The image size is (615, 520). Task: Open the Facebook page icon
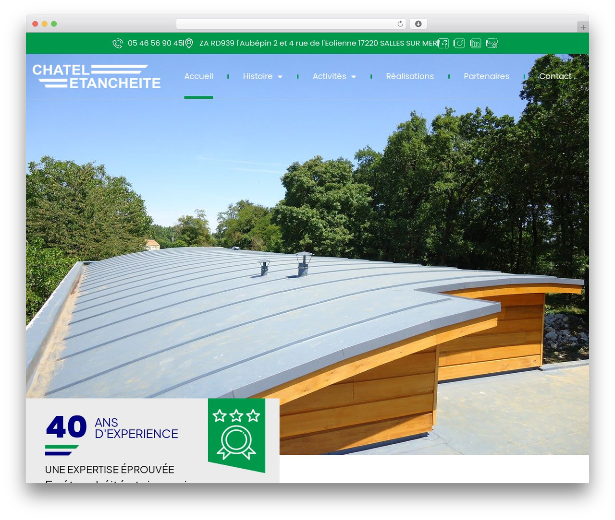[x=443, y=44]
